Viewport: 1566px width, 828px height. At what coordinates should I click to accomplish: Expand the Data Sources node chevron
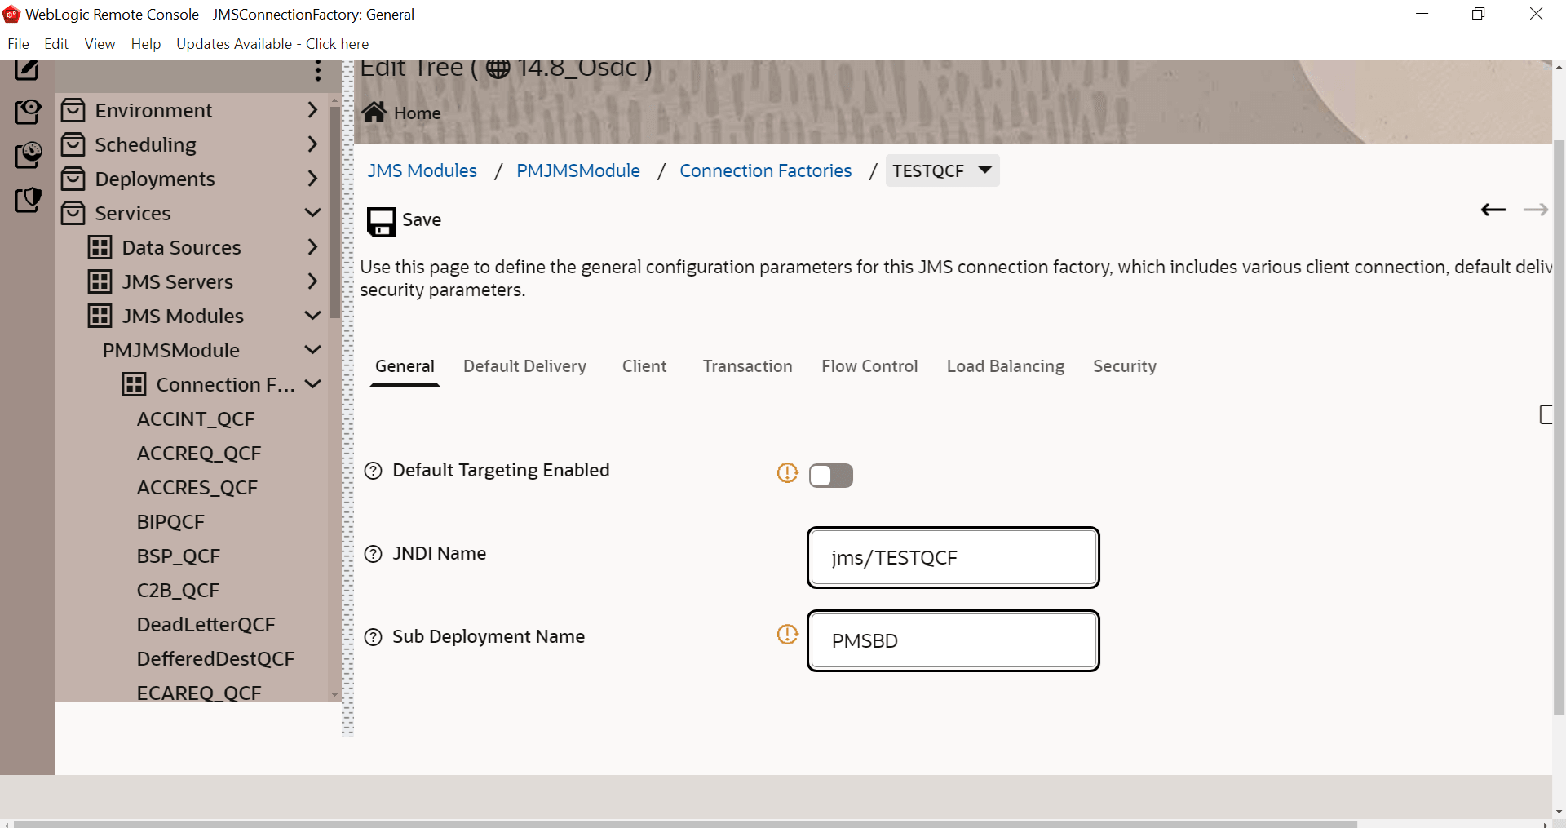(x=312, y=246)
